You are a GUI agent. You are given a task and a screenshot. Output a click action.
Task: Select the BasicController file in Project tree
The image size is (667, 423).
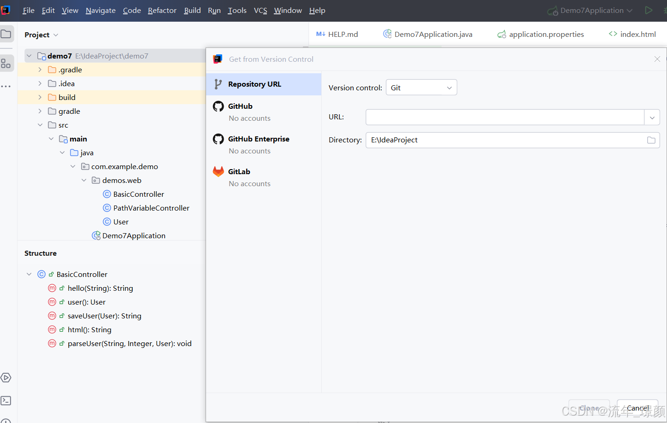tap(139, 194)
